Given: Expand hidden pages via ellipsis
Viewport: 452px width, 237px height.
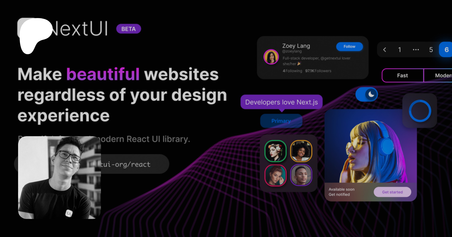Looking at the screenshot, I should click(x=416, y=50).
